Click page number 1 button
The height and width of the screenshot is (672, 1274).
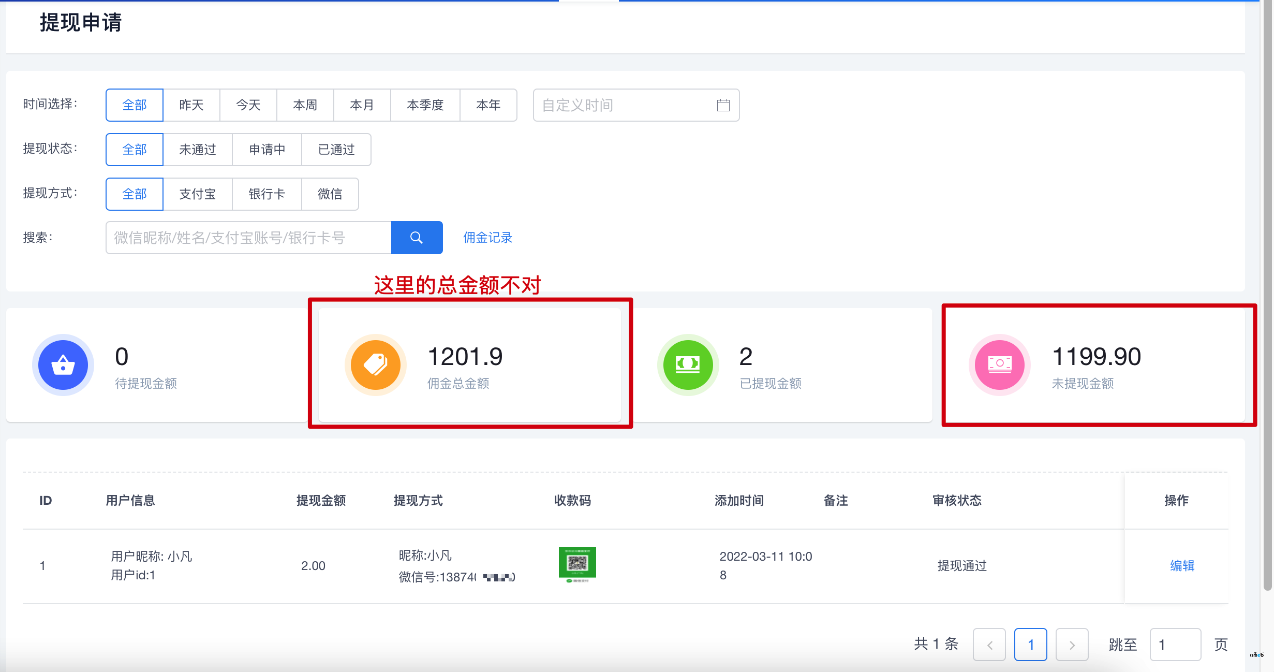click(x=1031, y=645)
